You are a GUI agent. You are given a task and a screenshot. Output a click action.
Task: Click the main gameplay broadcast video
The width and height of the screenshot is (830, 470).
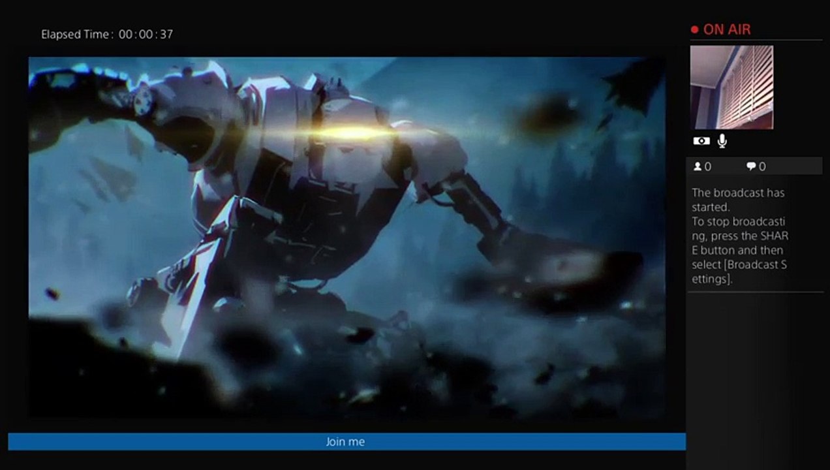pos(346,238)
